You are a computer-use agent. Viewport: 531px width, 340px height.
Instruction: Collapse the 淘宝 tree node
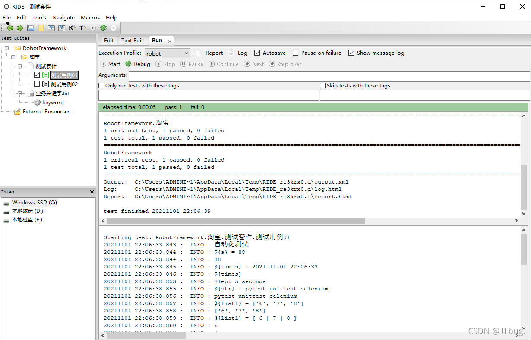tap(13, 57)
